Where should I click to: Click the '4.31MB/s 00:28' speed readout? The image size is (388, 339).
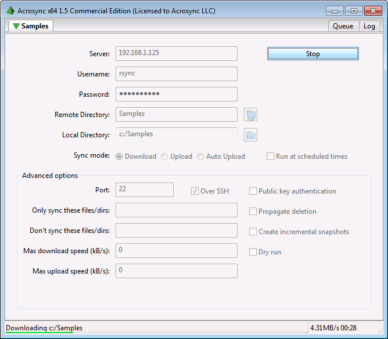point(333,328)
